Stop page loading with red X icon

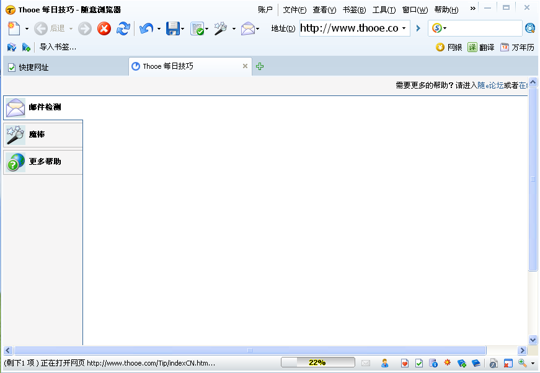pos(104,29)
